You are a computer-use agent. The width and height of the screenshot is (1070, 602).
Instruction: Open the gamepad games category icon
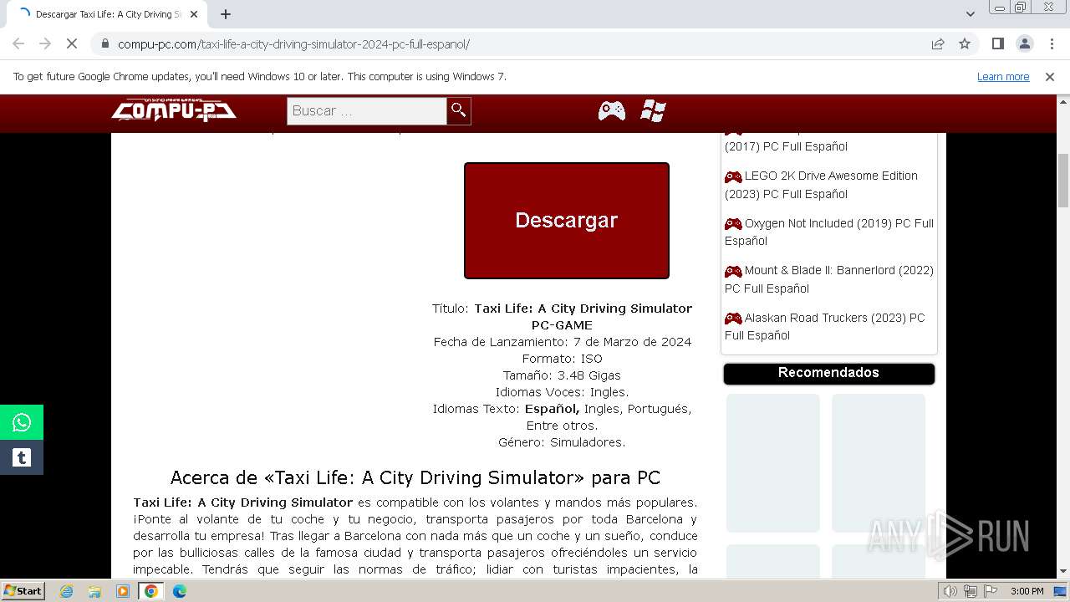pos(612,110)
